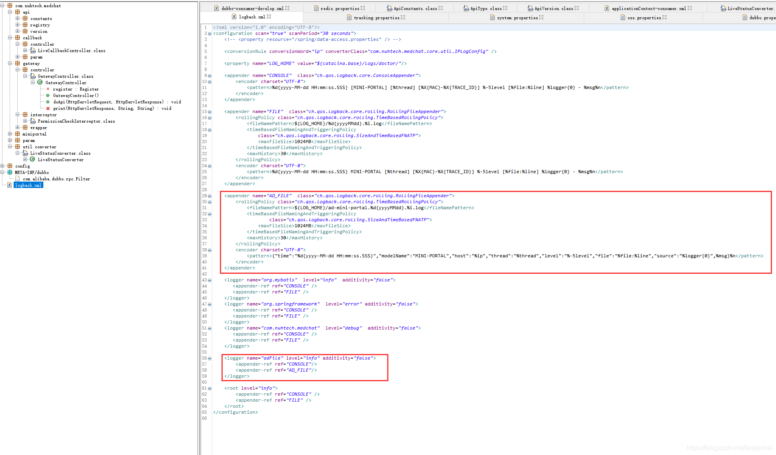The image size is (776, 455).
Task: Collapse the gateway package node
Action: tap(10, 63)
